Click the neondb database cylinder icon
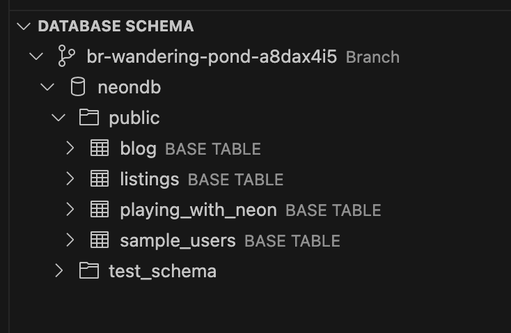This screenshot has height=333, width=511. [78, 87]
